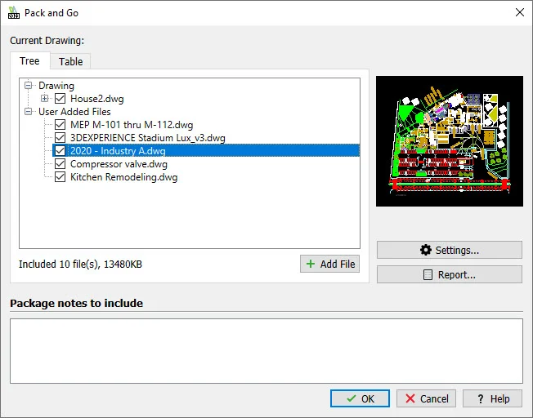Uncheck the House2.dwg checkbox

[60, 99]
